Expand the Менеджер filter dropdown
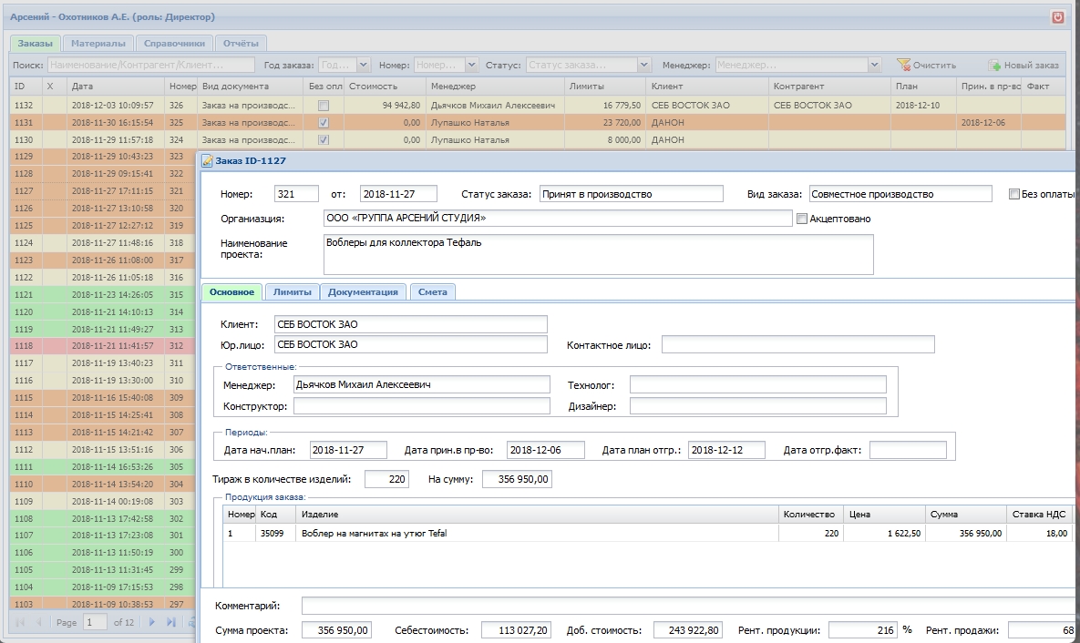 point(875,66)
